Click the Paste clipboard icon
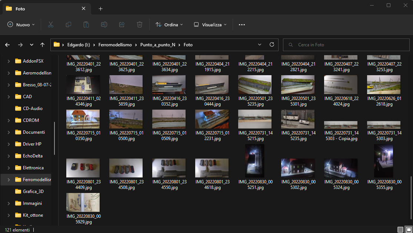 coord(86,25)
